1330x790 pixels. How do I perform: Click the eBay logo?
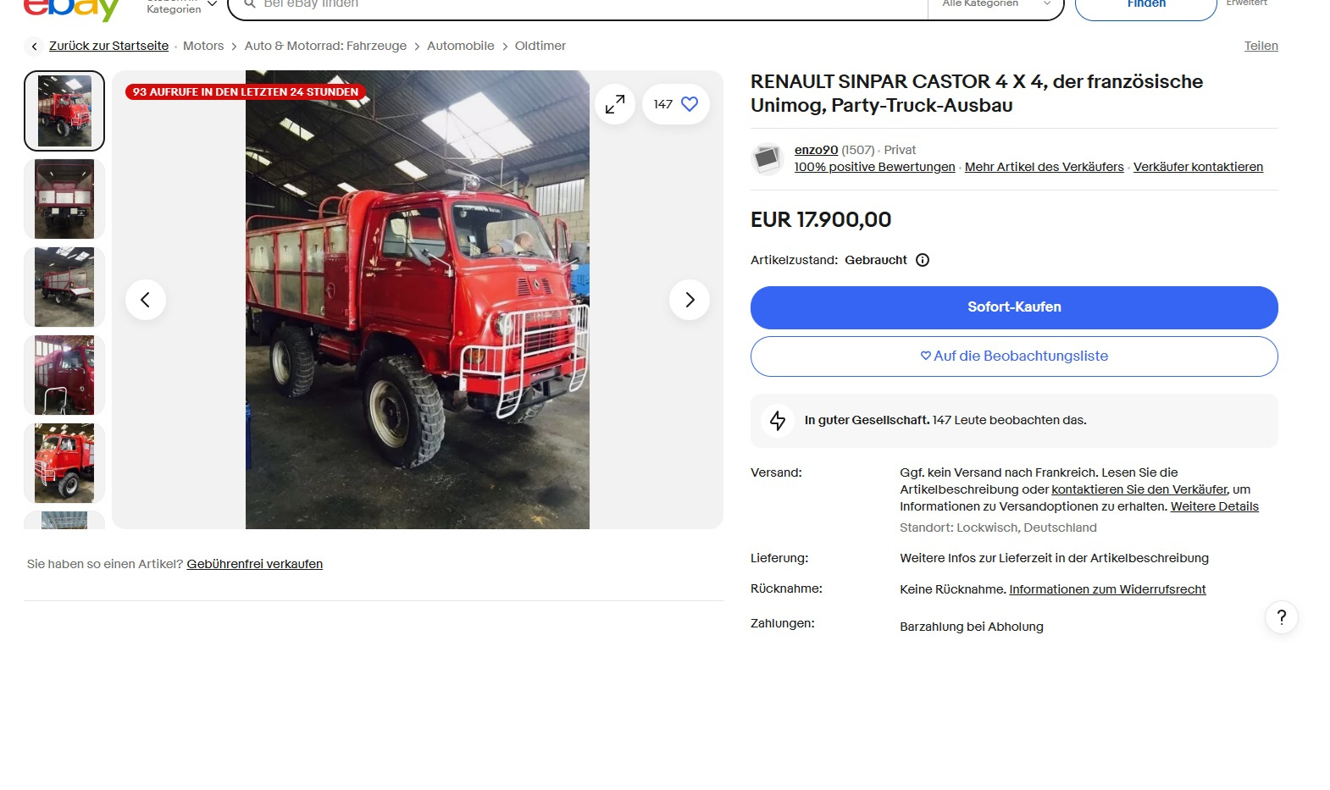(70, 8)
